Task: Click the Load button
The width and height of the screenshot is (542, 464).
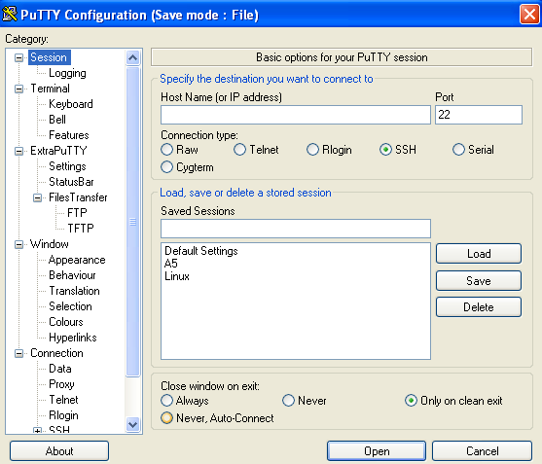Action: point(479,254)
